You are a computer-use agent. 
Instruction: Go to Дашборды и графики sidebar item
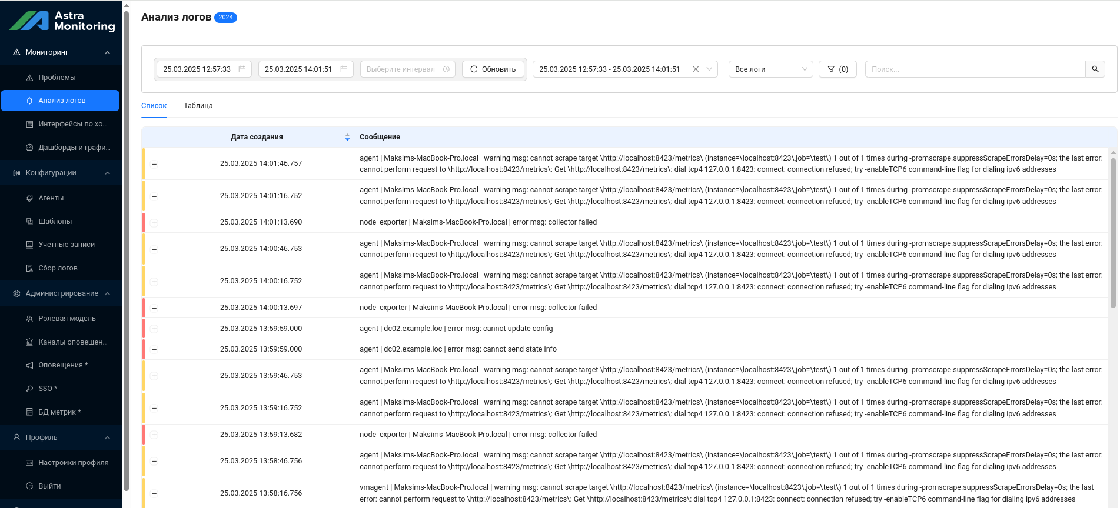(x=74, y=148)
